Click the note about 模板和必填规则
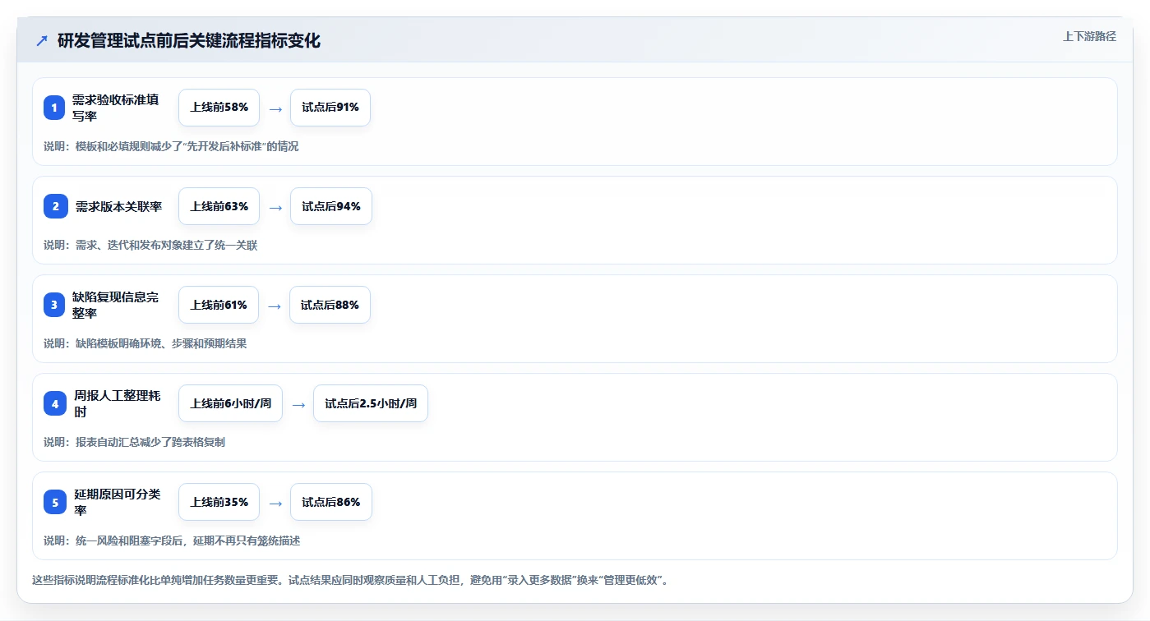Screen dimensions: 1150x621 (171, 146)
